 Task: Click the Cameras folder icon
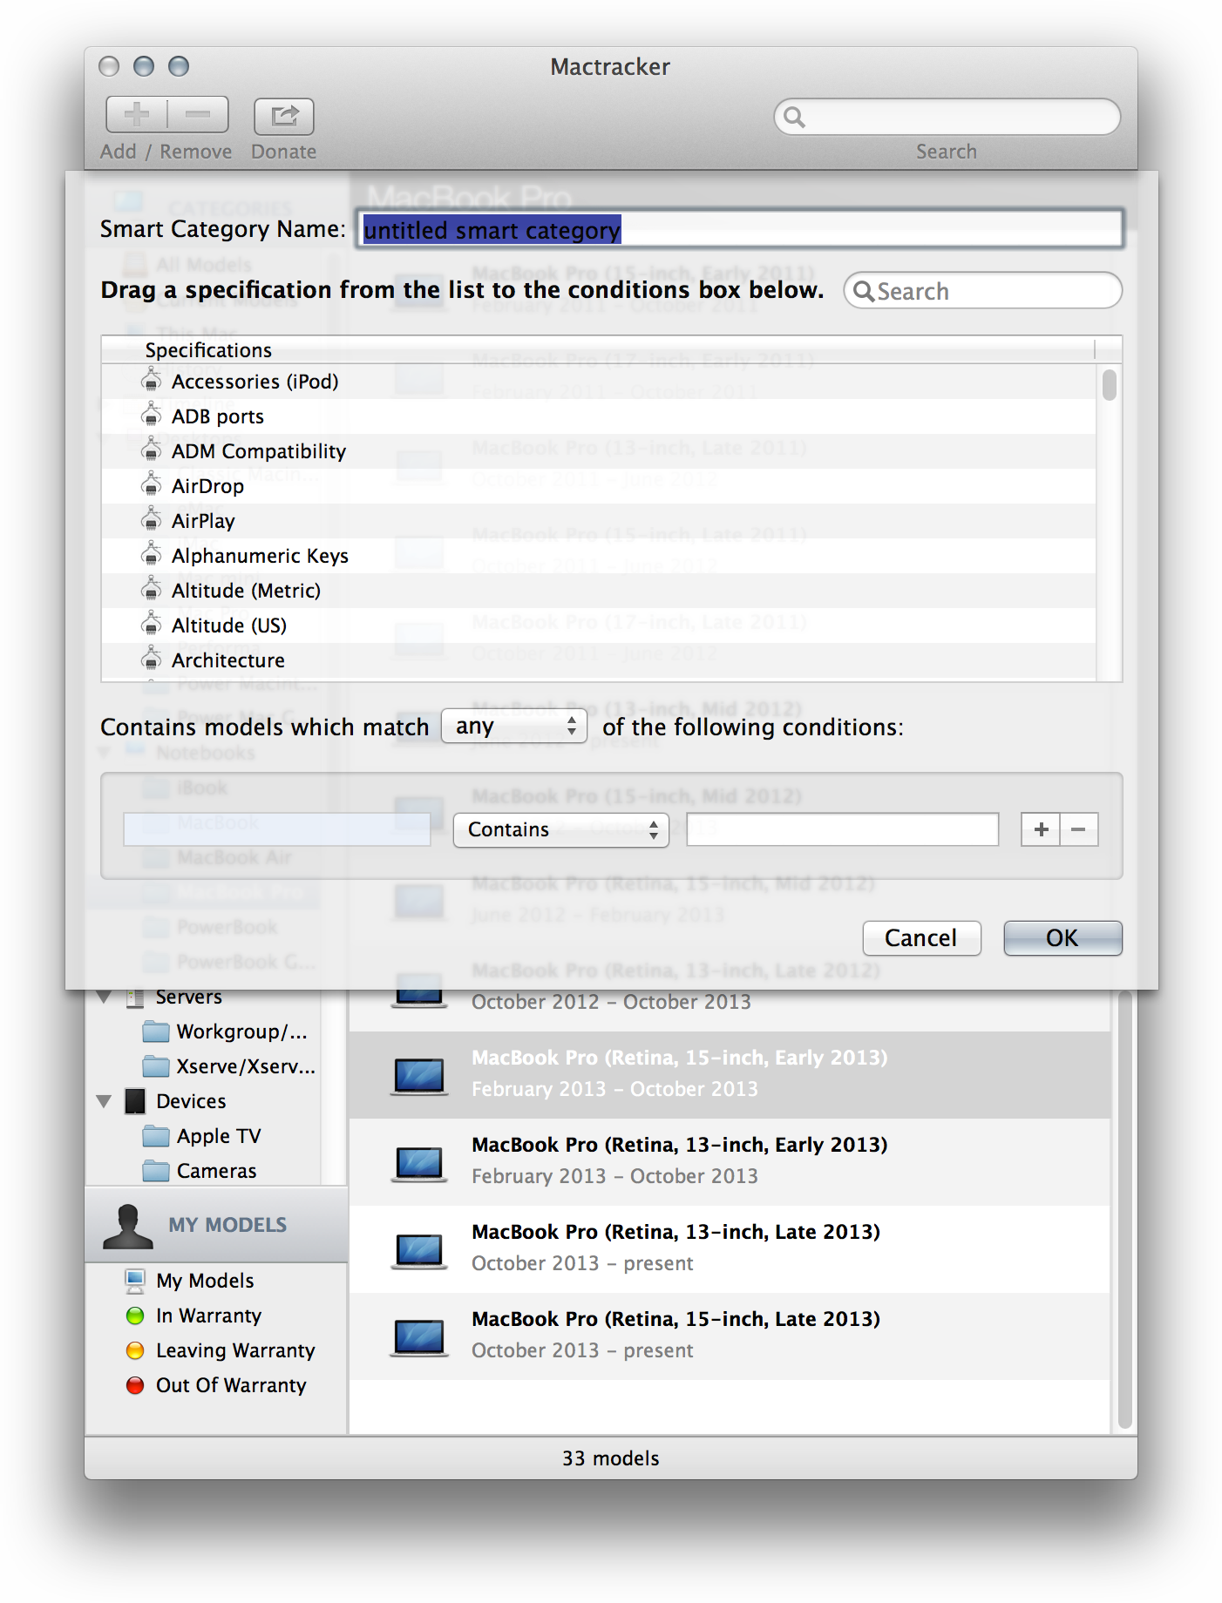point(156,1171)
